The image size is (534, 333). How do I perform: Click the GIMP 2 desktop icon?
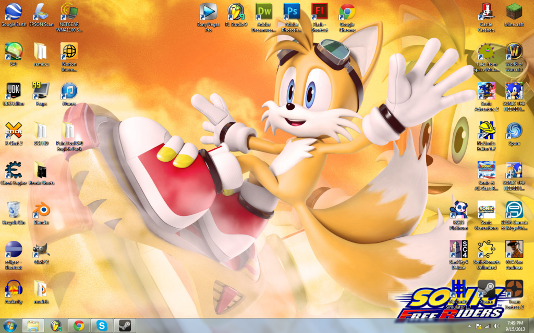click(x=41, y=253)
